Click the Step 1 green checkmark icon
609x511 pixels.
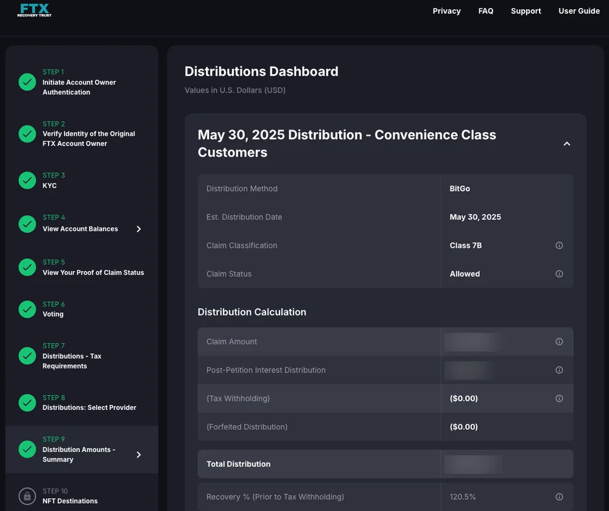point(27,82)
